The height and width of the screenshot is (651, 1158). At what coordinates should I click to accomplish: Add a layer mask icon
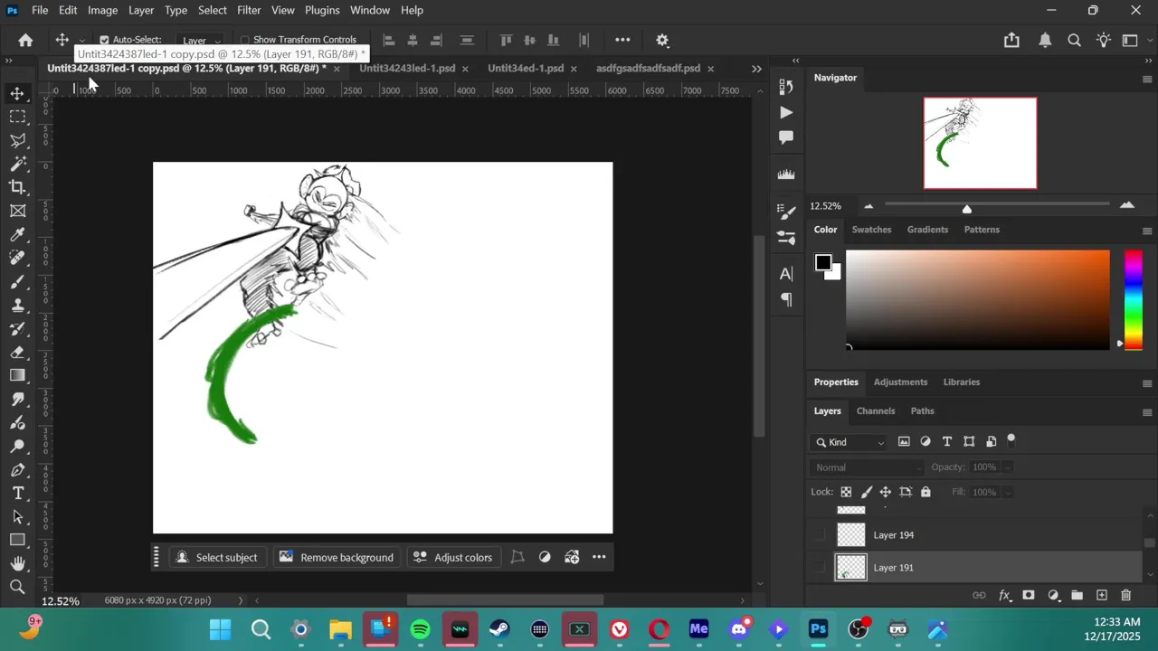[x=1029, y=595]
